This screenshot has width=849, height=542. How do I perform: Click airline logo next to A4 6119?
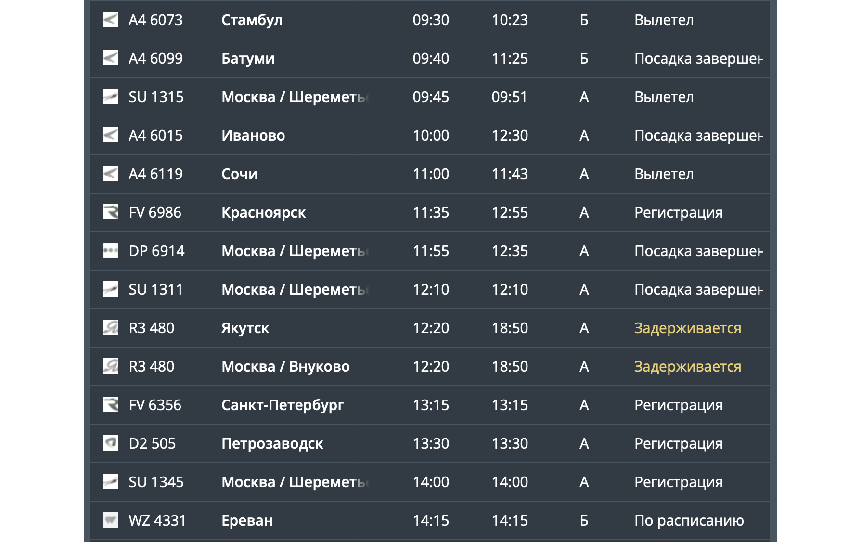tap(111, 174)
